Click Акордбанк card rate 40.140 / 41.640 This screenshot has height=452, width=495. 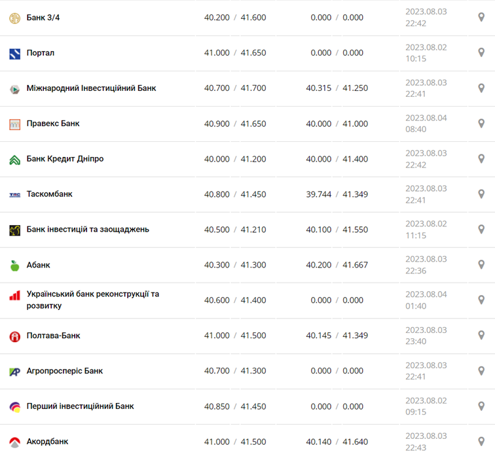337,442
